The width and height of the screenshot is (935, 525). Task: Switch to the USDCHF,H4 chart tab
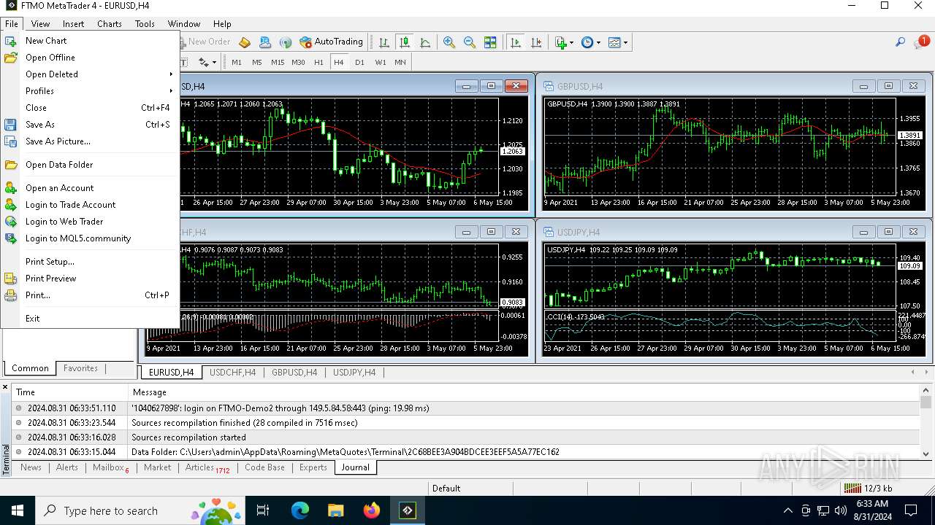click(232, 373)
